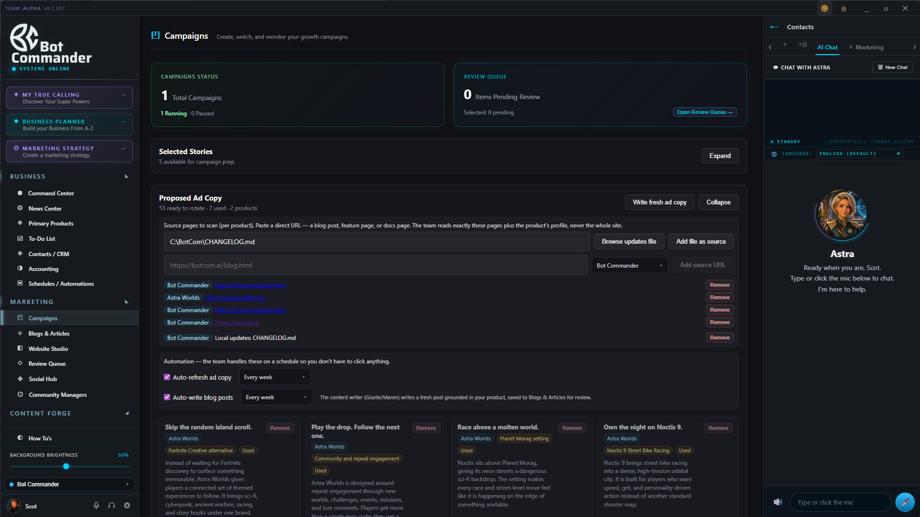Image resolution: width=920 pixels, height=517 pixels.
Task: Click Browse updates file
Action: pyautogui.click(x=629, y=241)
